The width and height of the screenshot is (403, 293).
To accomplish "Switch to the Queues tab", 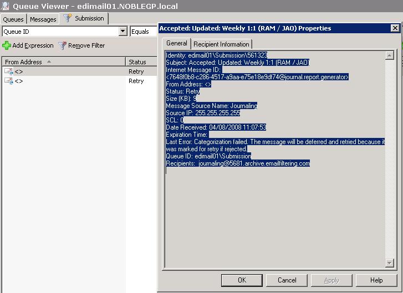I will (x=13, y=19).
